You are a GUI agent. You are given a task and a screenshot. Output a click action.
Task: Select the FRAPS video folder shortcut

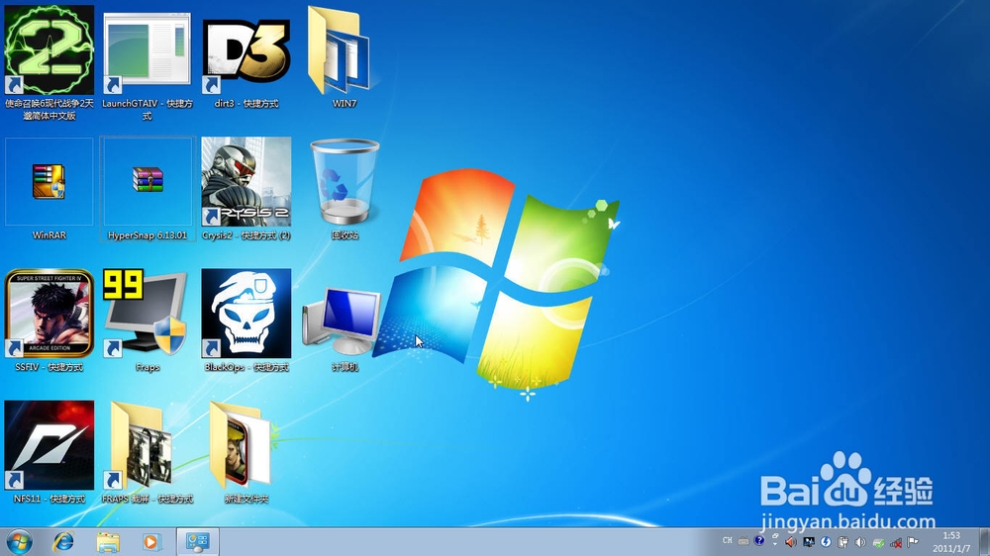pos(141,445)
